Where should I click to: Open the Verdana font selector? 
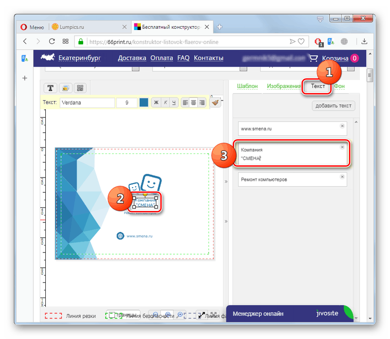click(87, 103)
